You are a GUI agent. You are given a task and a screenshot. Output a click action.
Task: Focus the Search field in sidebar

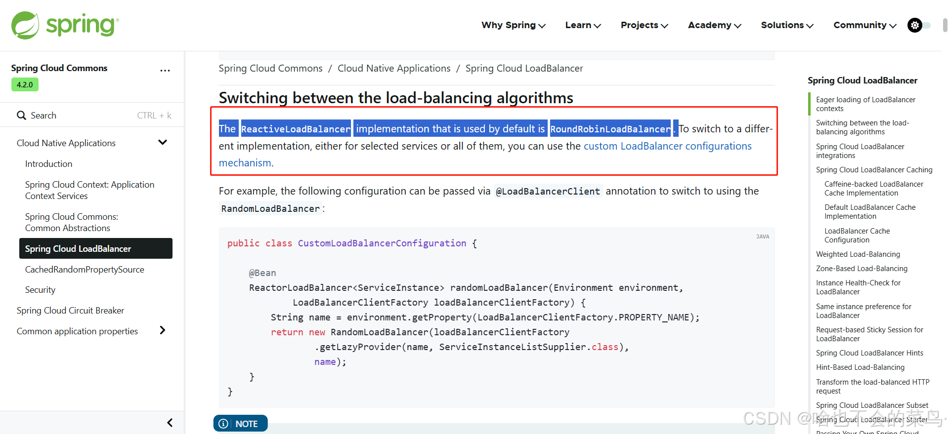click(x=94, y=116)
